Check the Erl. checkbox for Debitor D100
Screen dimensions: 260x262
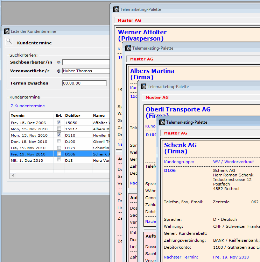(x=59, y=141)
